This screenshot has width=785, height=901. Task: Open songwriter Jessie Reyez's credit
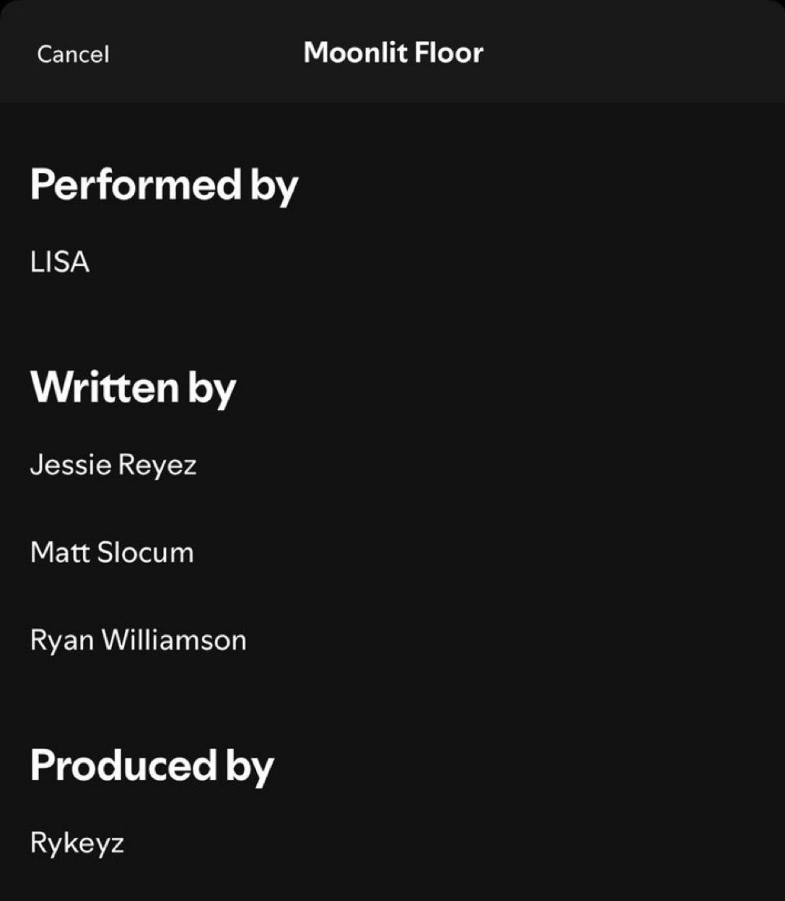(113, 464)
